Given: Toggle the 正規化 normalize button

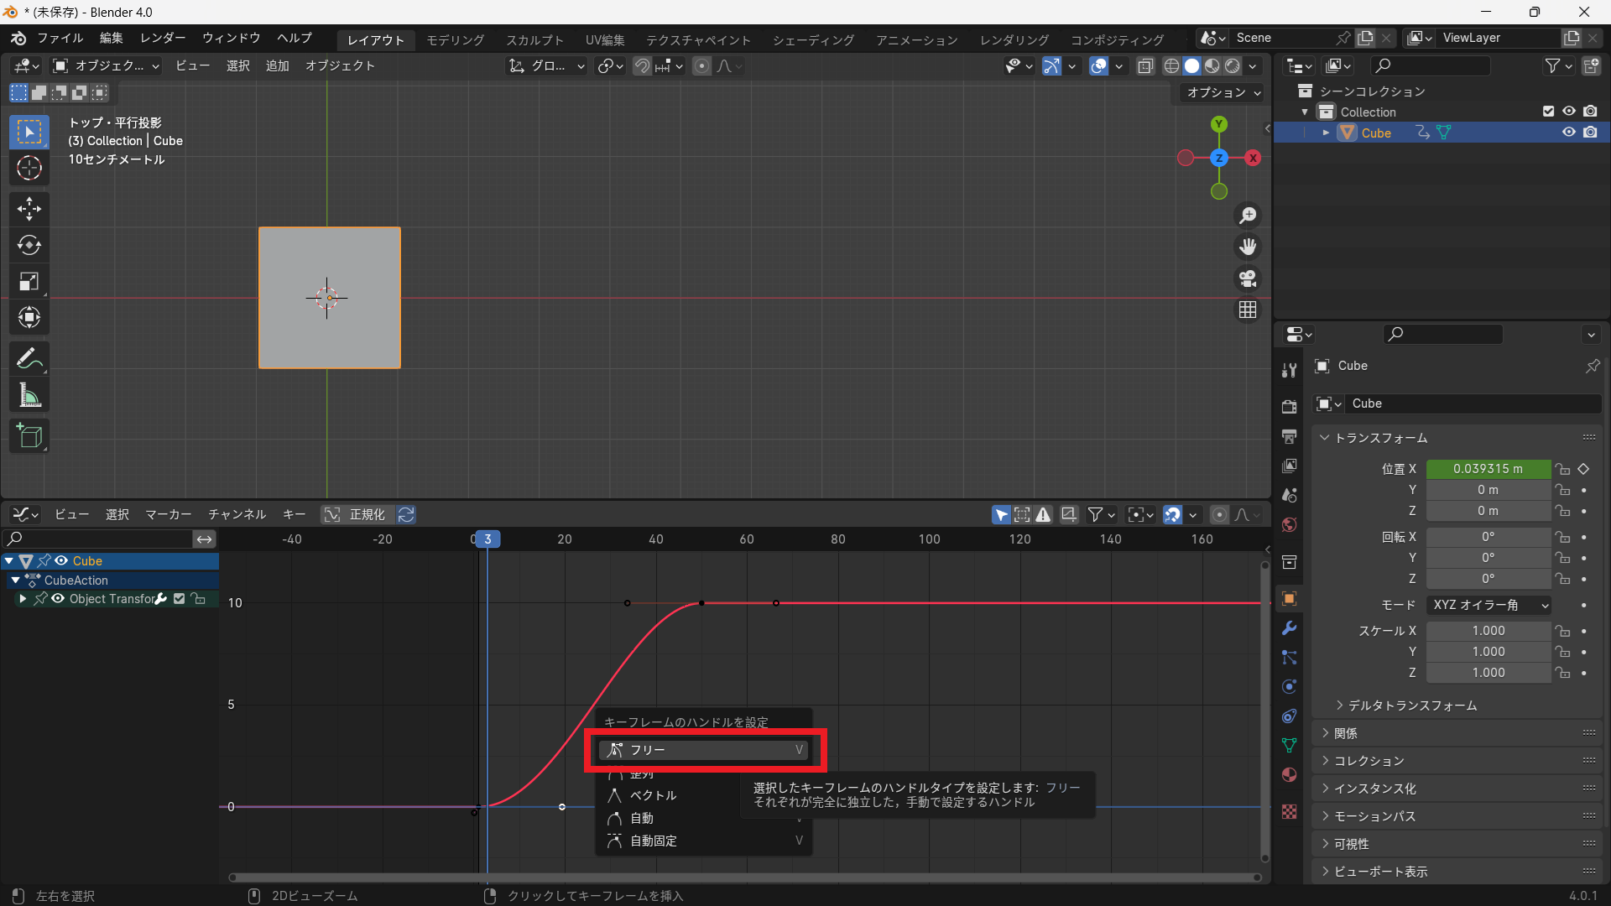Looking at the screenshot, I should point(357,514).
